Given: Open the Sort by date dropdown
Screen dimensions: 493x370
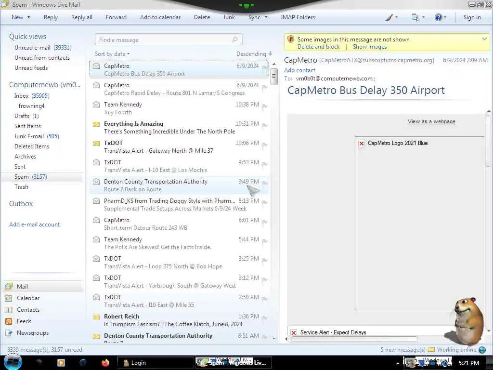Looking at the screenshot, I should [112, 54].
